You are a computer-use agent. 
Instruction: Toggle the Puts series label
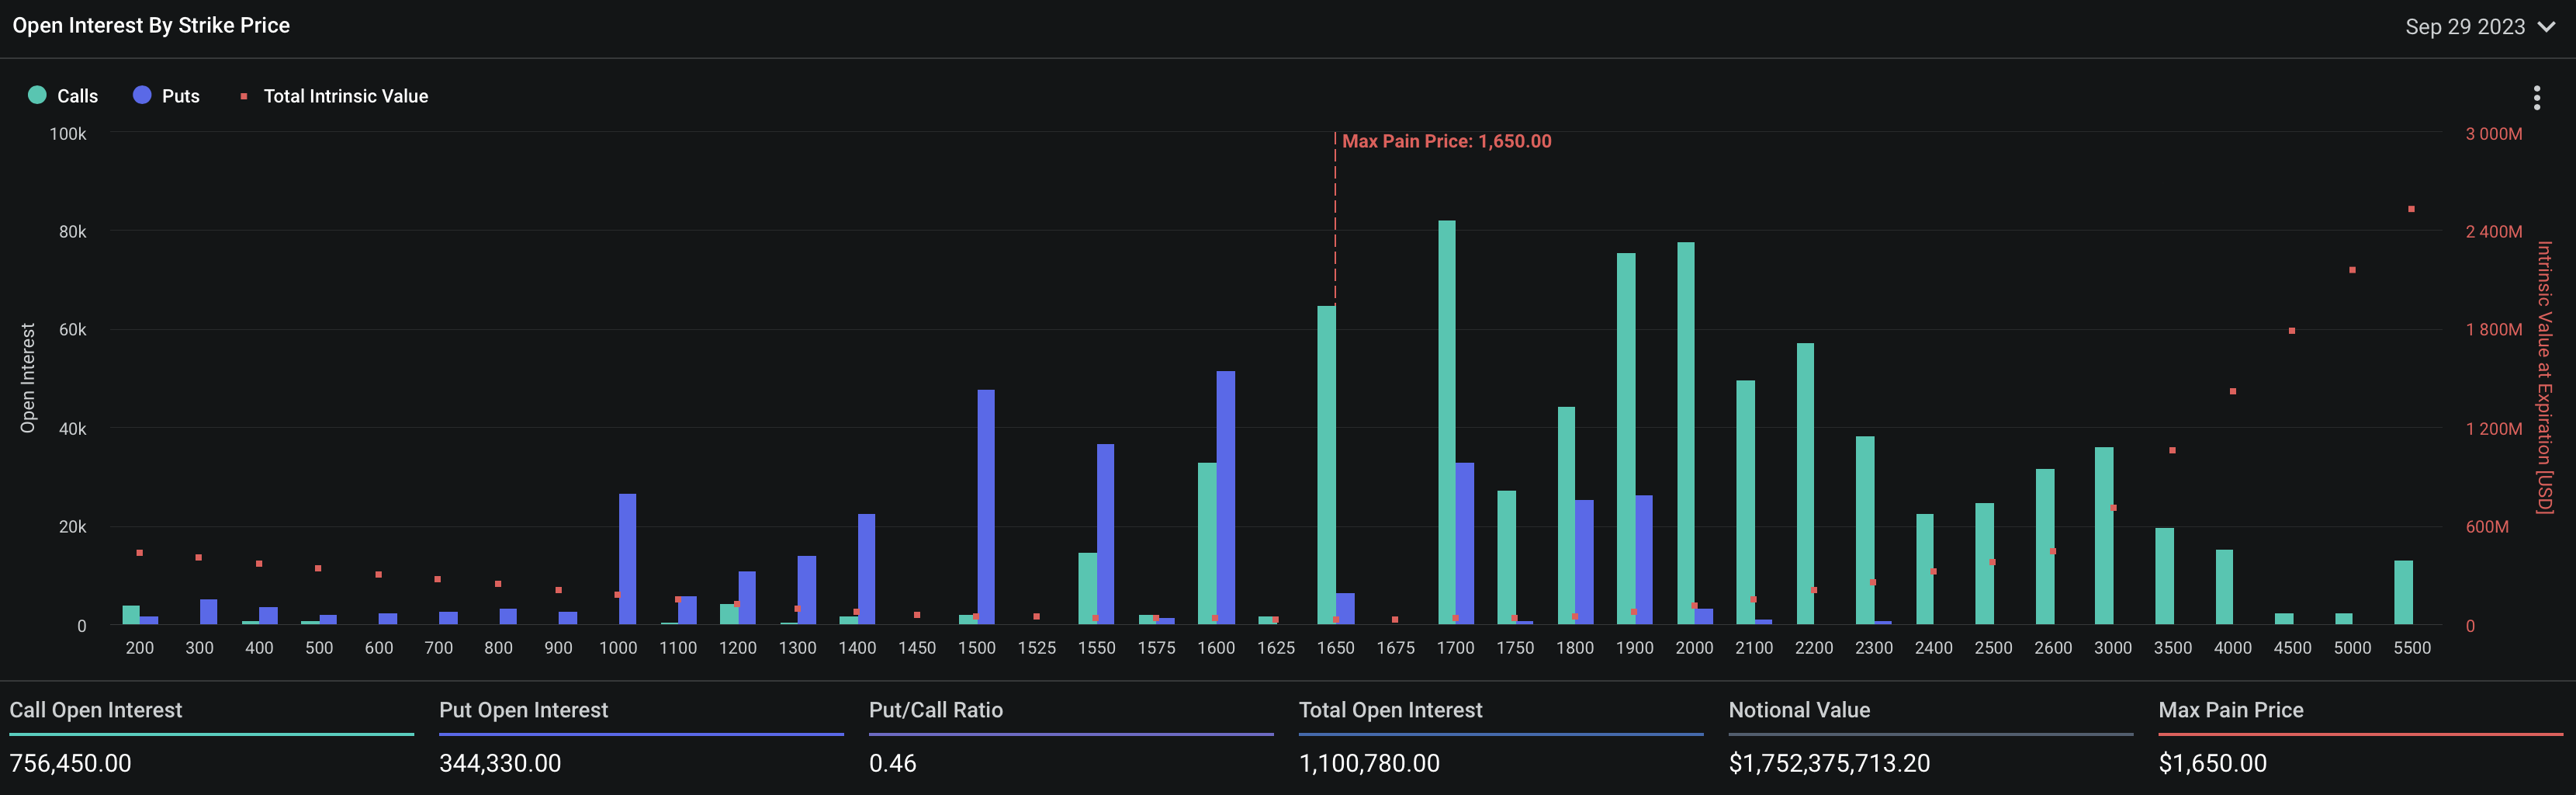click(180, 96)
